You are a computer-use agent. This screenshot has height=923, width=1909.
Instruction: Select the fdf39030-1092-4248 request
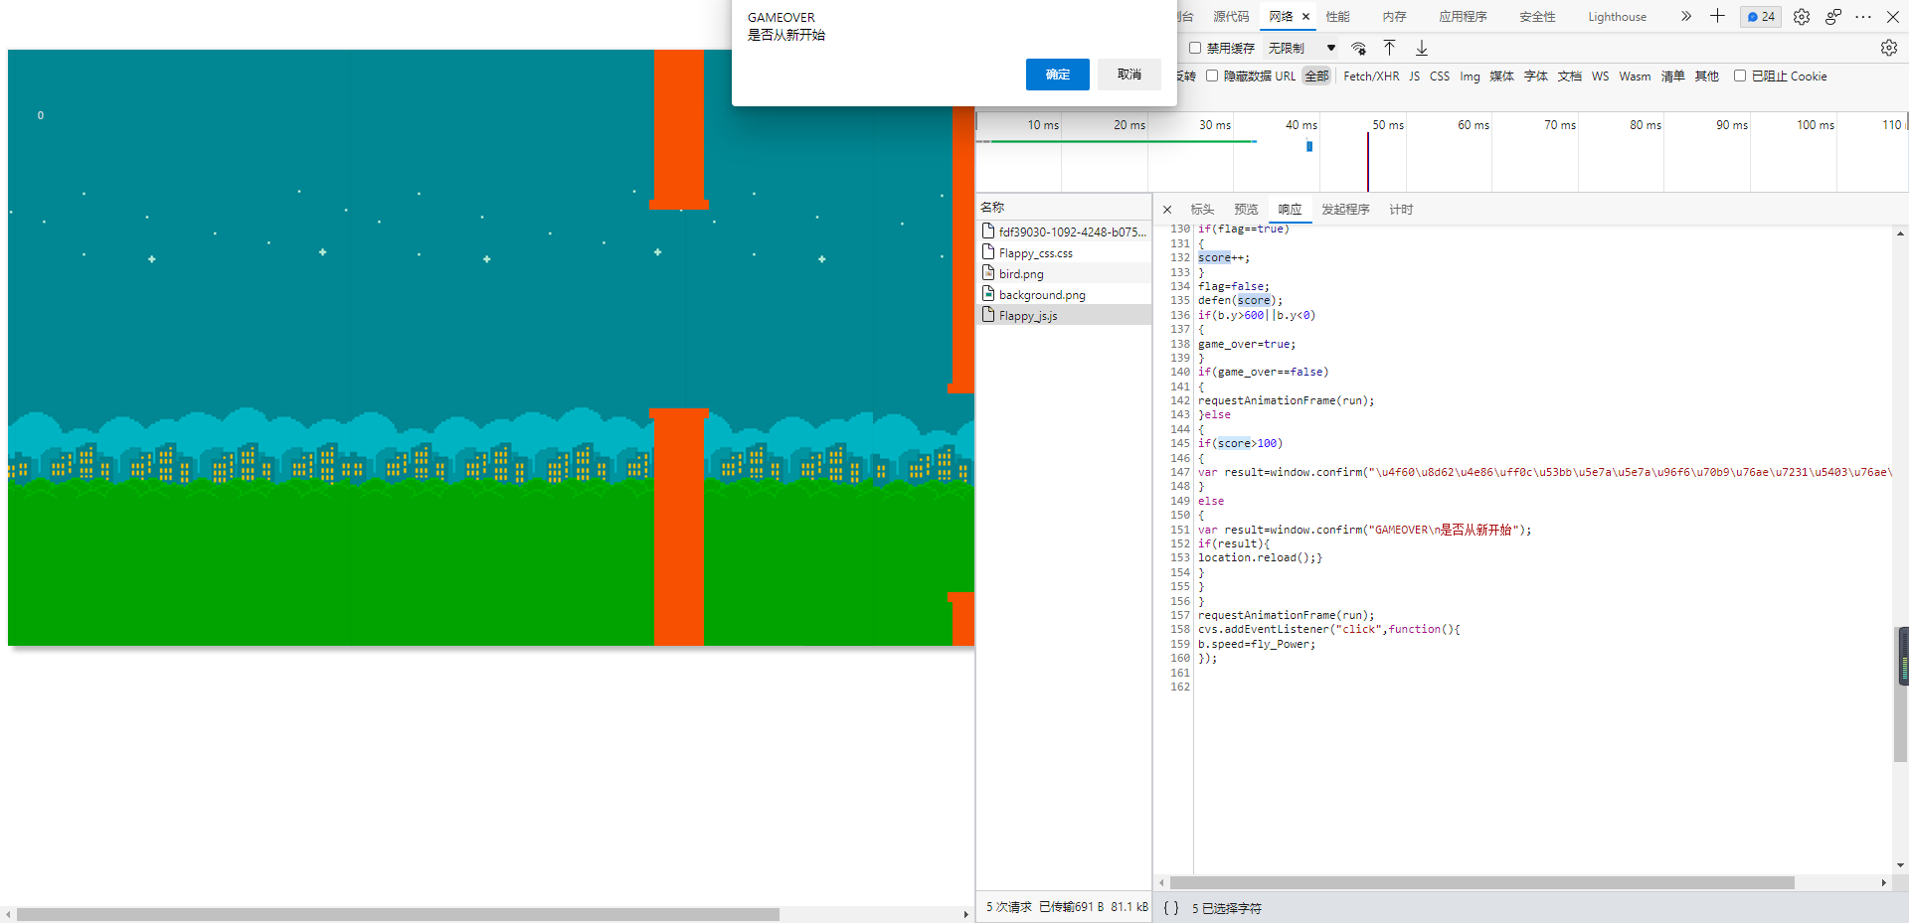[1064, 231]
